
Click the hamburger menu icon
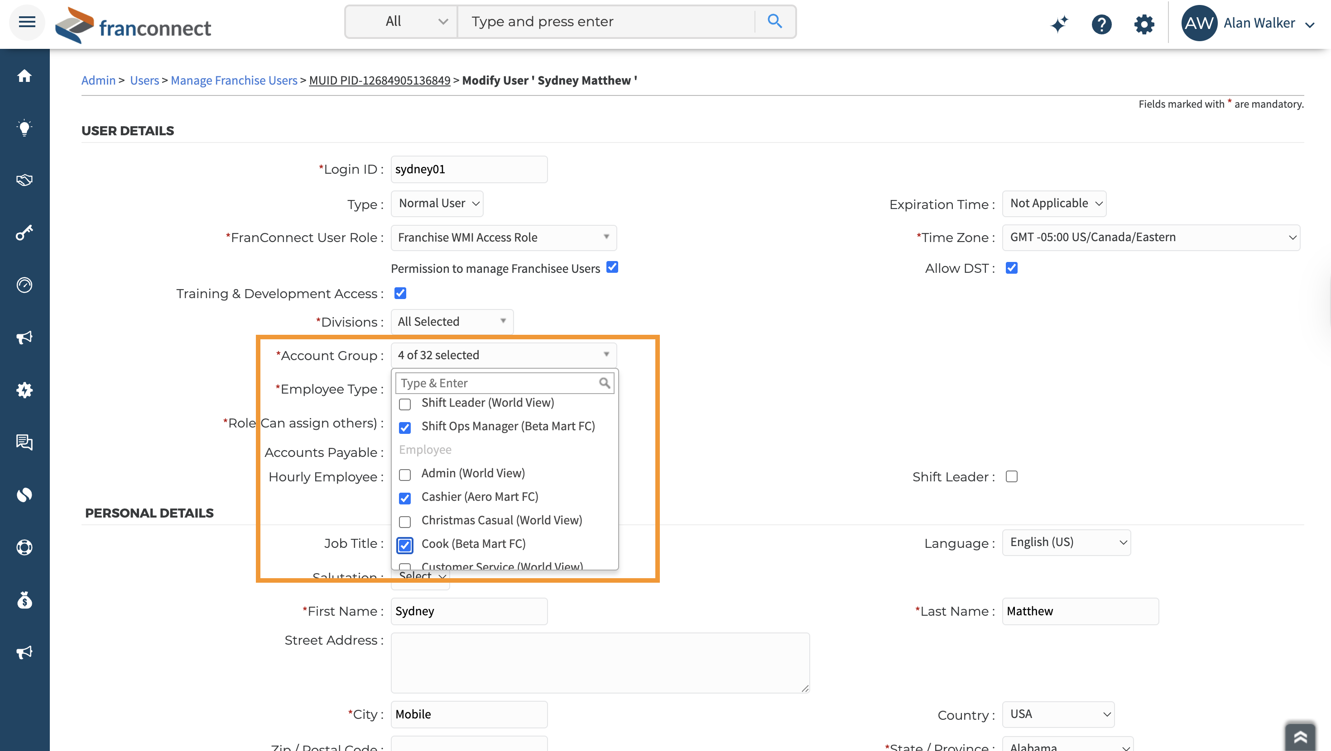27,22
